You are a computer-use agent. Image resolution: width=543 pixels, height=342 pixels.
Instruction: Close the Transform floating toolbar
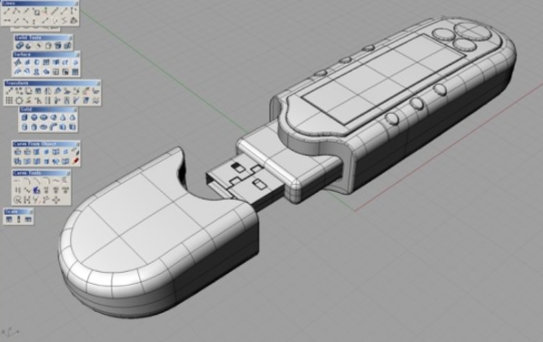pos(98,83)
